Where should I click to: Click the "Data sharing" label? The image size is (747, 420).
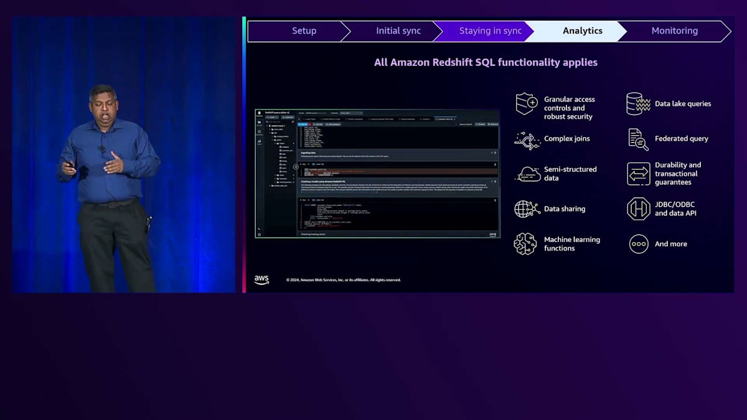click(564, 209)
